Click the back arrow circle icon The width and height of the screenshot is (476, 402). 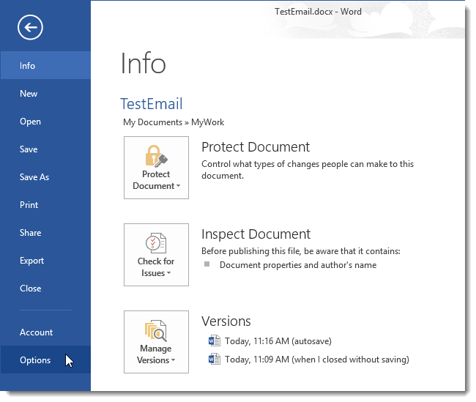31,28
